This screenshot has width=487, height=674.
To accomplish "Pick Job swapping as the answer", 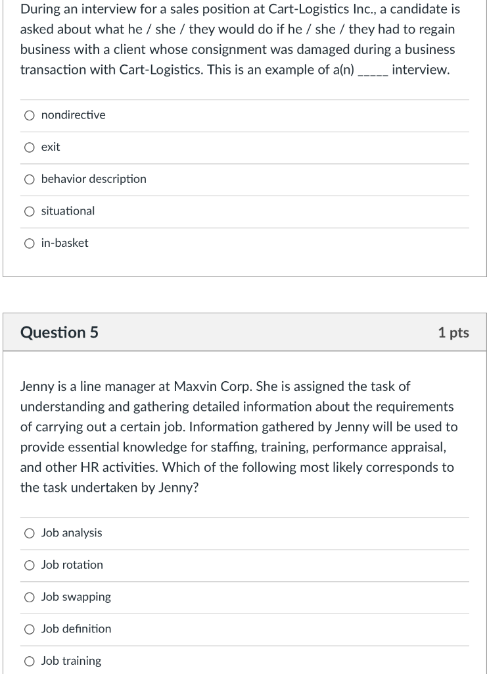I will click(x=29, y=598).
